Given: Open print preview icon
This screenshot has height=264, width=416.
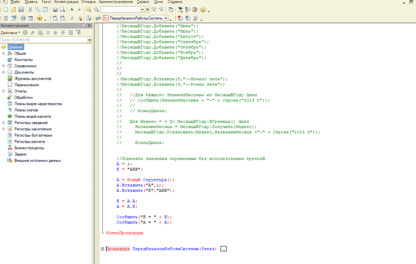Looking at the screenshot, I should click(62, 10).
